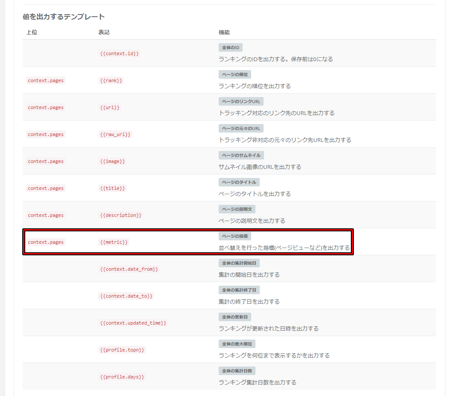Select the {{description}} code snippet

[x=121, y=216]
